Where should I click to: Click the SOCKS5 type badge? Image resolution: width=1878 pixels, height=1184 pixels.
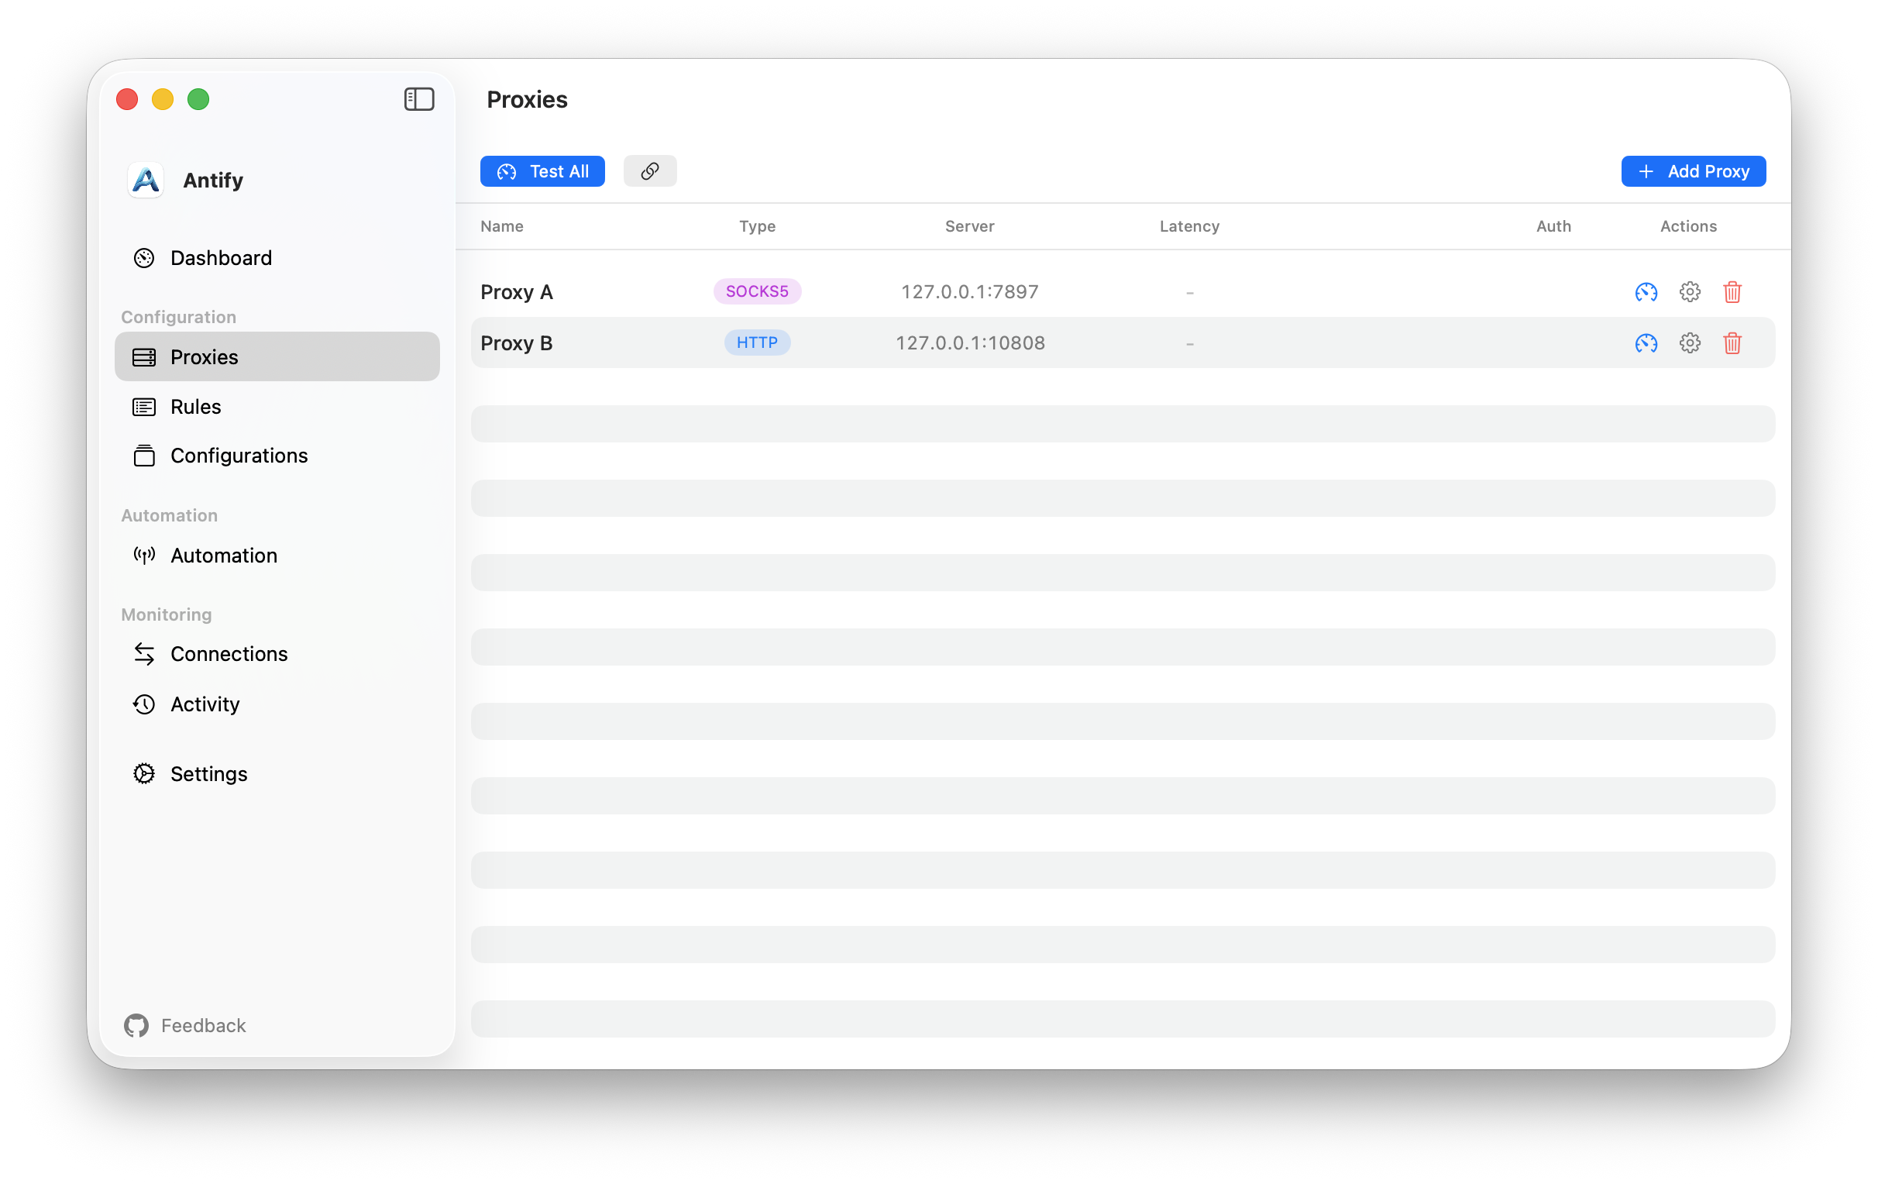pyautogui.click(x=756, y=291)
